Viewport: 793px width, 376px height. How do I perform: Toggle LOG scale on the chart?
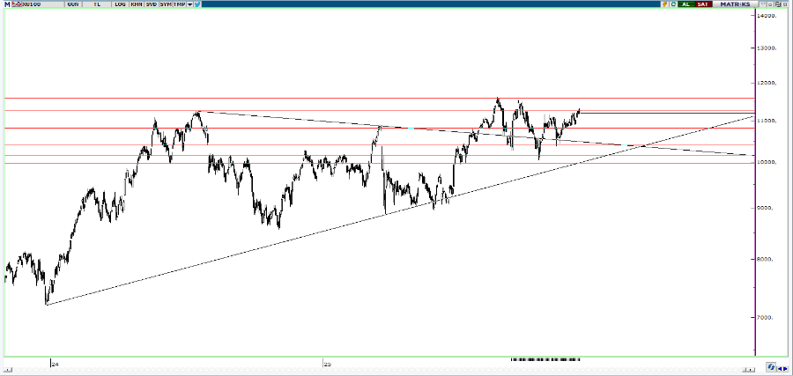tap(120, 4)
